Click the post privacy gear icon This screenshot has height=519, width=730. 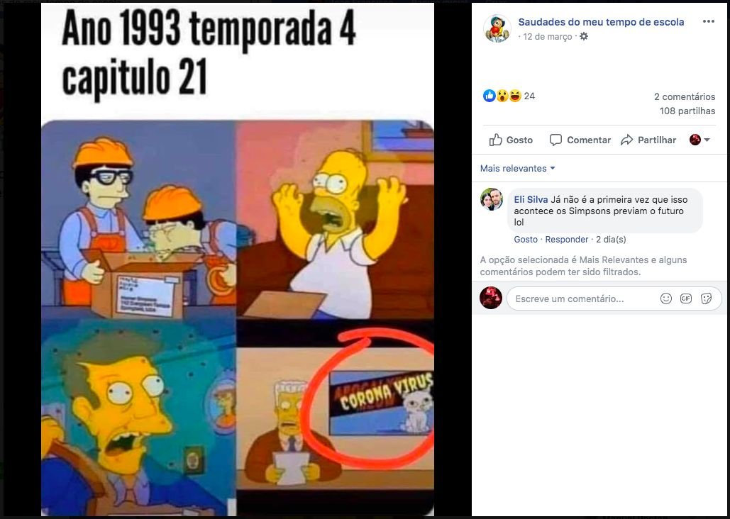coord(584,36)
